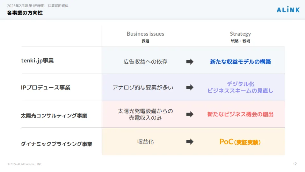The image size is (305, 172).
Task: Select the tenki.jp事業 row label
Action: tap(37, 61)
